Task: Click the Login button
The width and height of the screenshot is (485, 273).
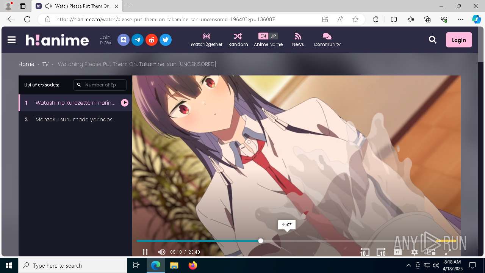Action: tap(459, 40)
